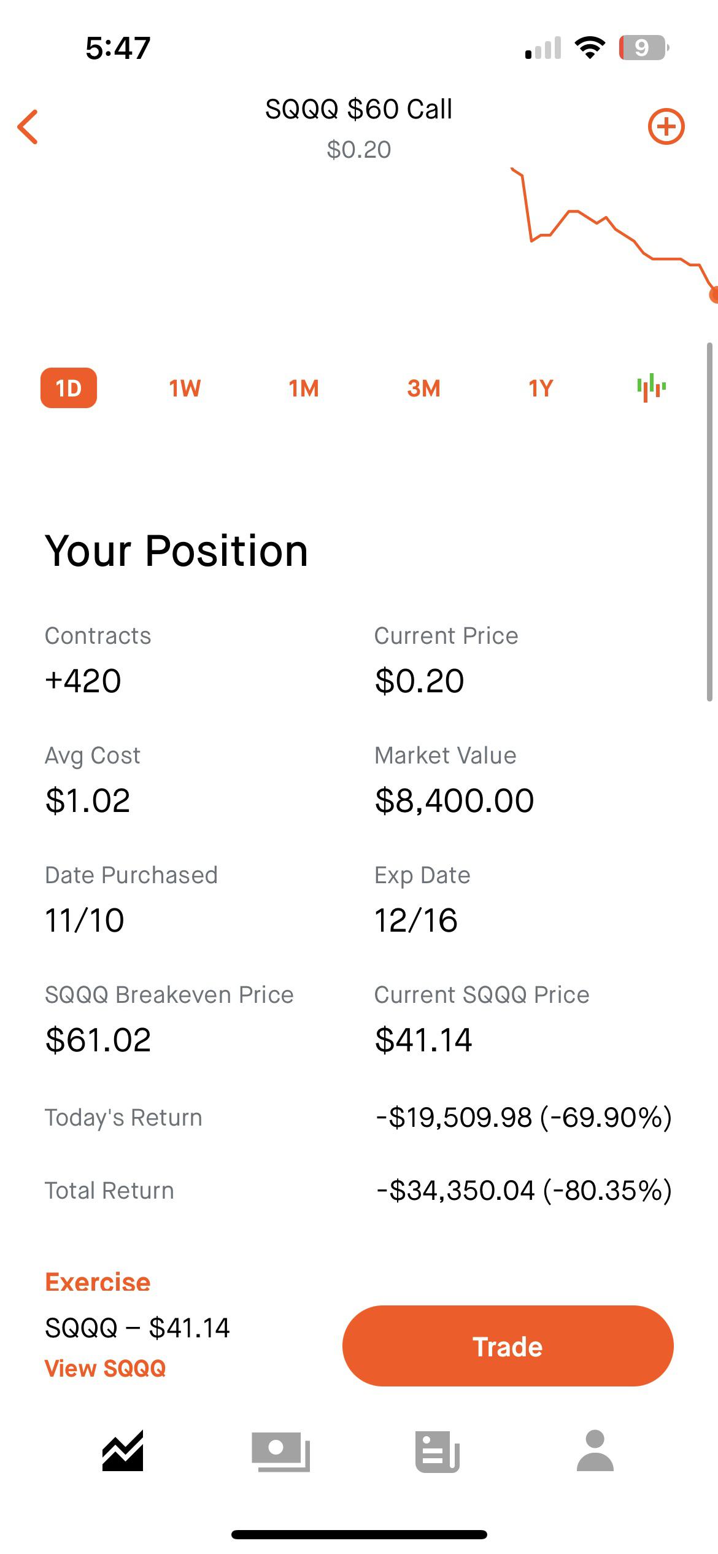The width and height of the screenshot is (718, 1554).
Task: Tap the price chart endpoint dot
Action: coord(714,295)
